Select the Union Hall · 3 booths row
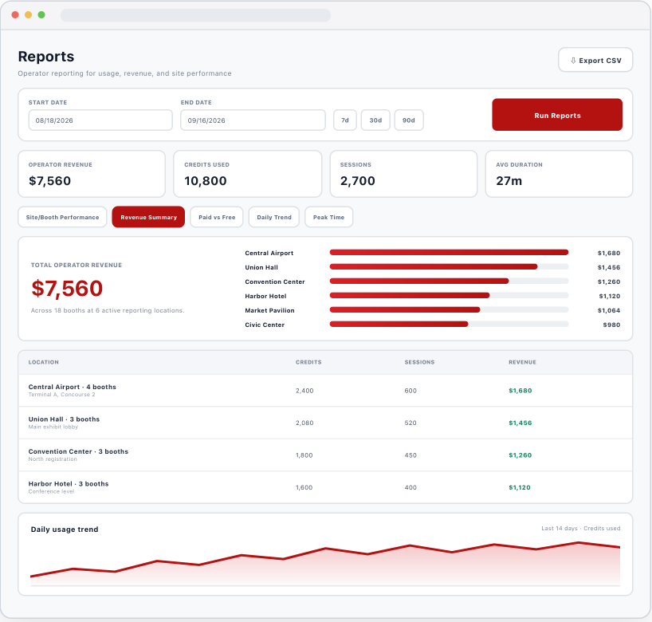 (x=325, y=423)
